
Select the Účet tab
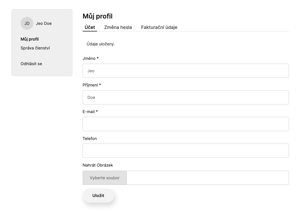90,27
